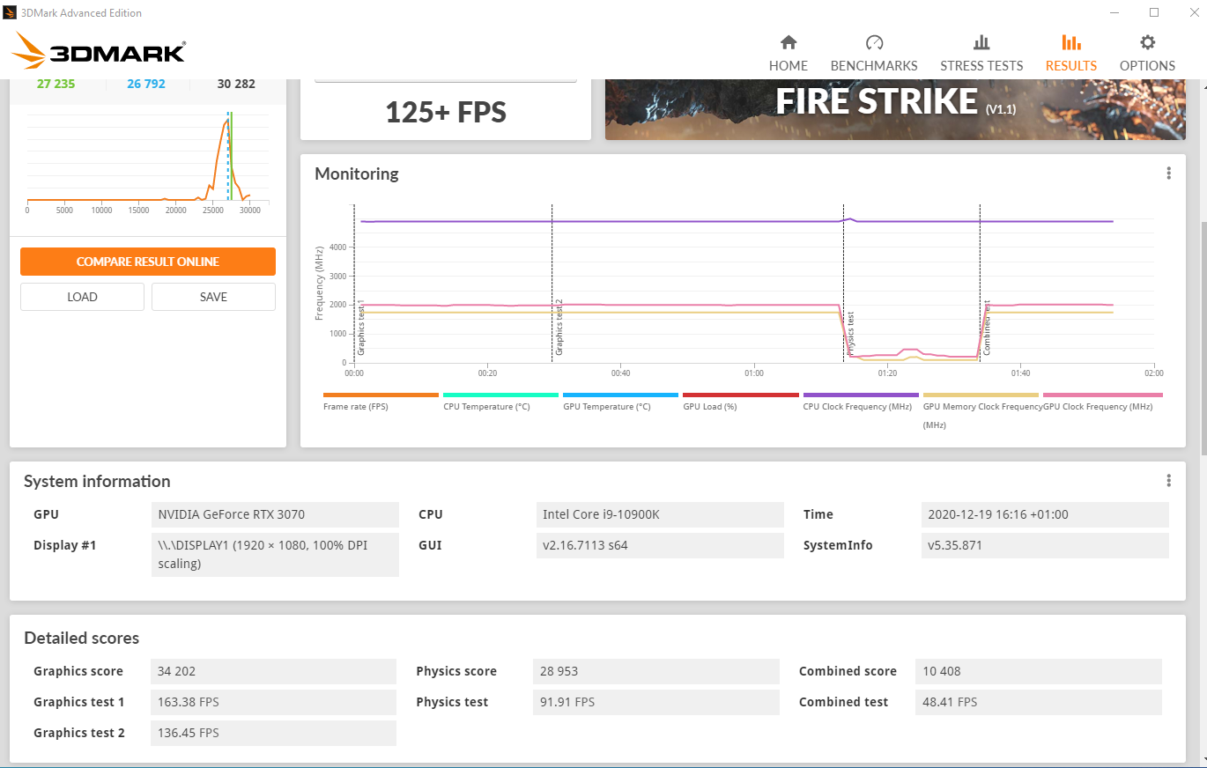This screenshot has height=768, width=1207.
Task: Maximize the 3DMark window
Action: coord(1154,12)
